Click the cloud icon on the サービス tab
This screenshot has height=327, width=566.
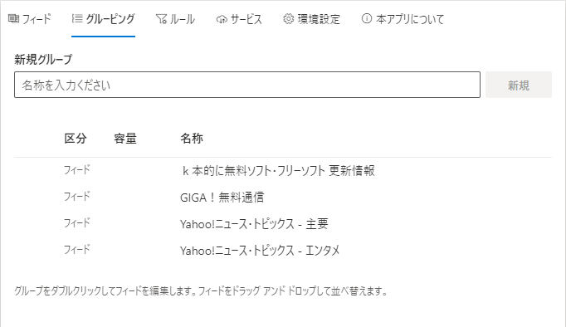coord(222,19)
